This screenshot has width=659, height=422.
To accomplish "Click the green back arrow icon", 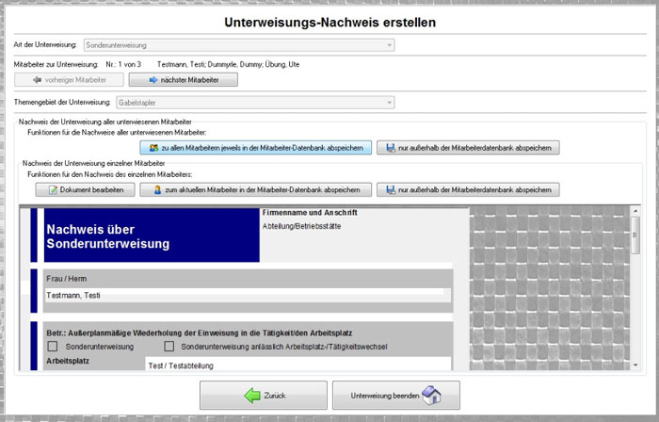I will [x=252, y=396].
